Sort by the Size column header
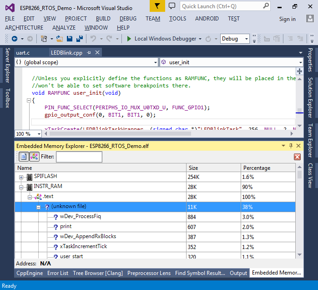Screen dimensions: 318x290 pos(213,168)
